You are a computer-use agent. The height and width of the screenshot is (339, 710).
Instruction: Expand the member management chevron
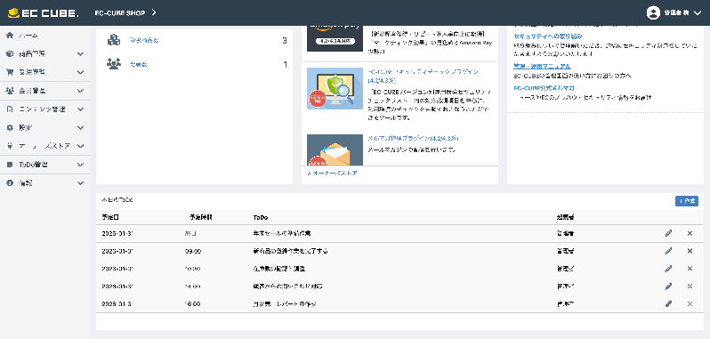81,91
